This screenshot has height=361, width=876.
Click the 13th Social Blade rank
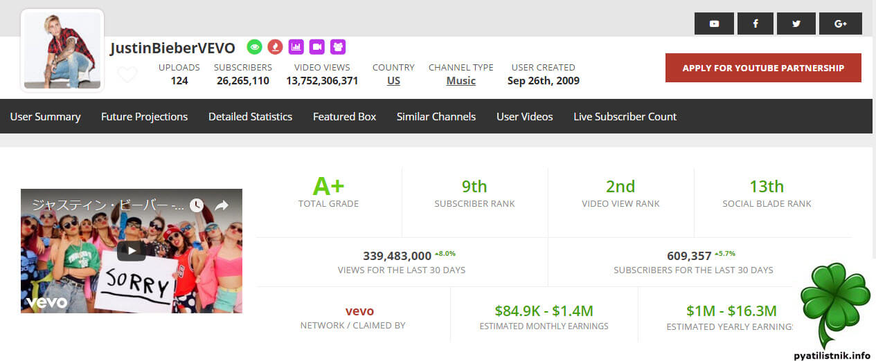[767, 187]
